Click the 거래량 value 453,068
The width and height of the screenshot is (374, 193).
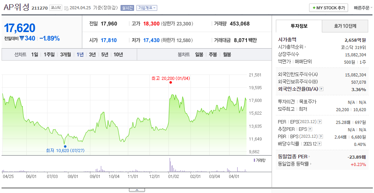pos(240,24)
